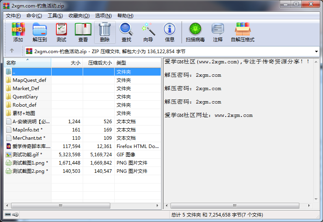Viewport: 323px width, 222px height.
Task: Click the SFX (自解压格式) icon
Action: coord(243,29)
